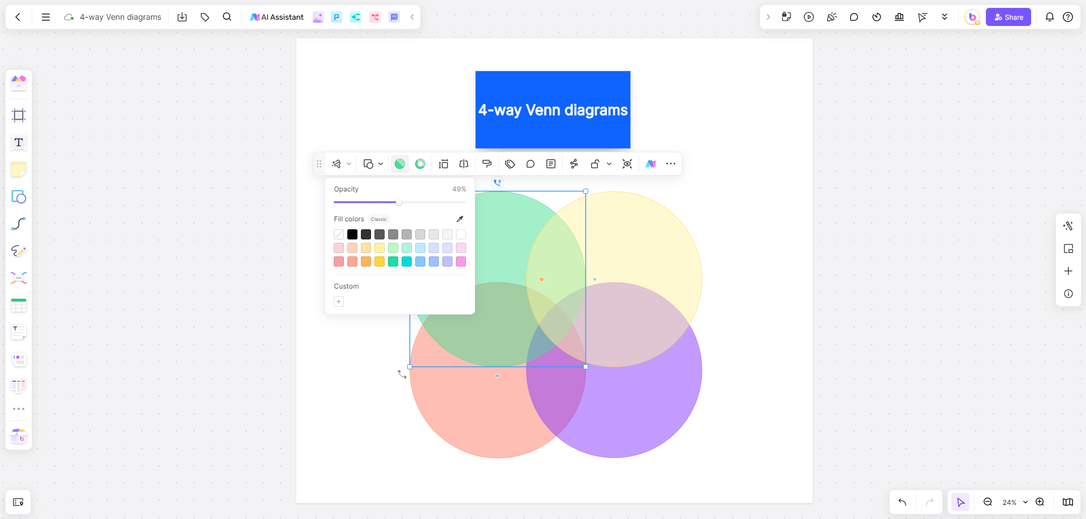1086x519 pixels.
Task: Undo the last action
Action: point(903,502)
